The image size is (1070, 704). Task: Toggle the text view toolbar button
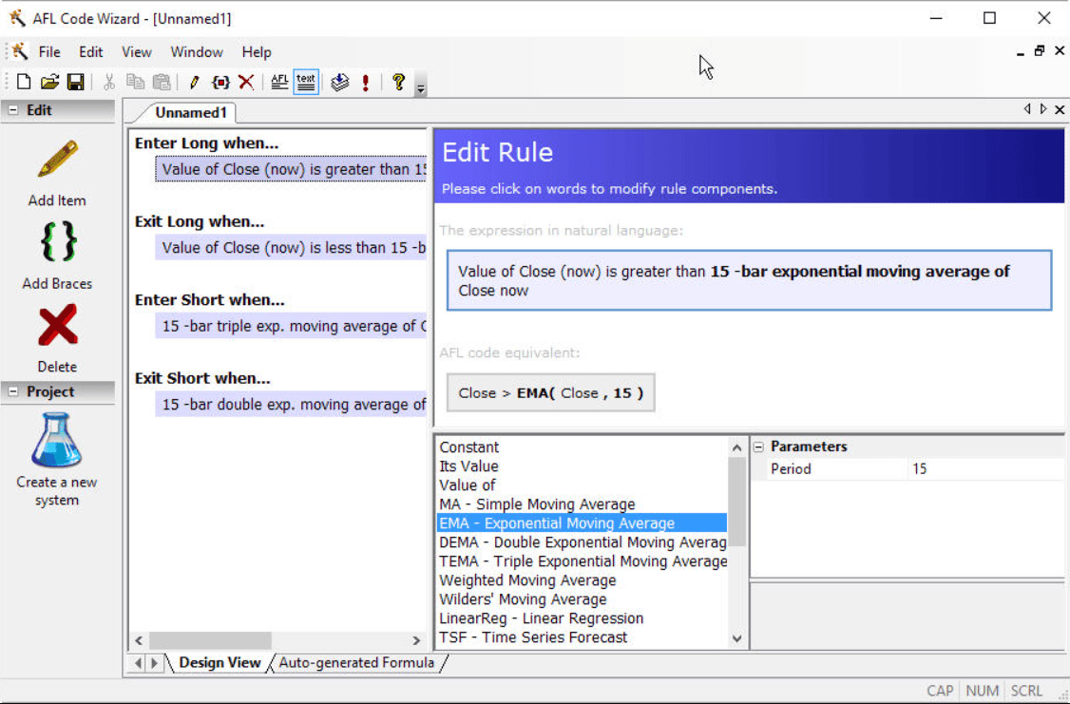305,82
